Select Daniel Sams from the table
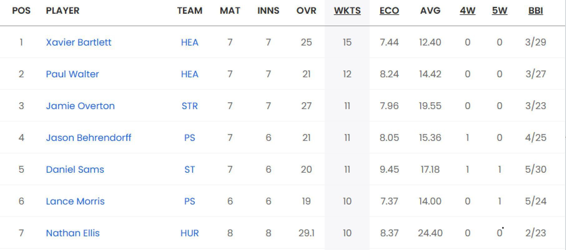The image size is (566, 250). pyautogui.click(x=75, y=169)
